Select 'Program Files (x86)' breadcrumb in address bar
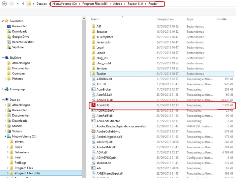 (95, 4)
